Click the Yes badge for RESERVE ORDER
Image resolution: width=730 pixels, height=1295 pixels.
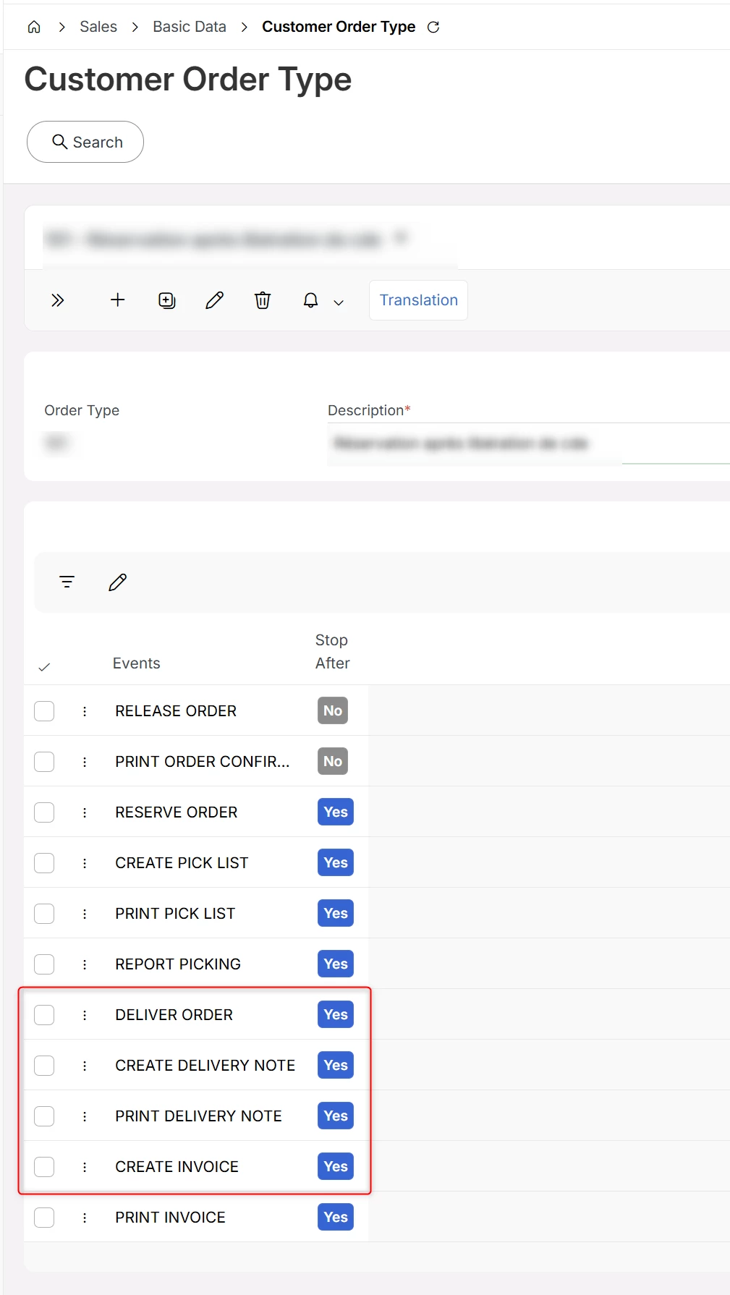[x=336, y=812]
